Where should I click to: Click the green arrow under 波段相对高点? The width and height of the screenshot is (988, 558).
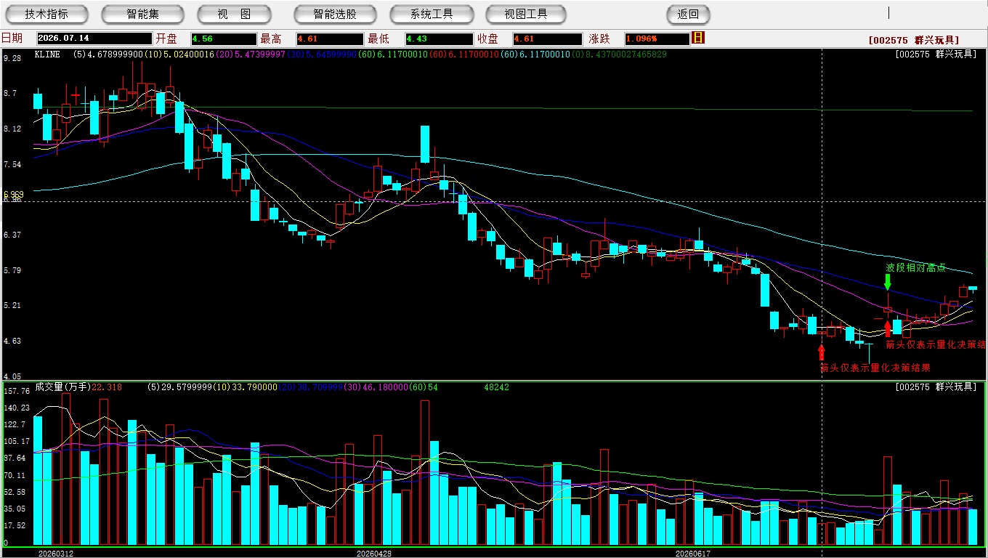pyautogui.click(x=888, y=282)
